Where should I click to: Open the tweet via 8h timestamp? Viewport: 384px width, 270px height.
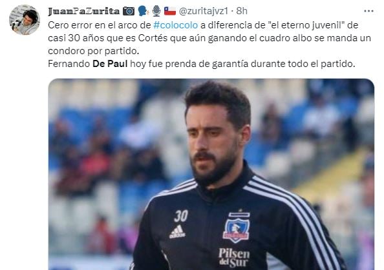point(242,11)
